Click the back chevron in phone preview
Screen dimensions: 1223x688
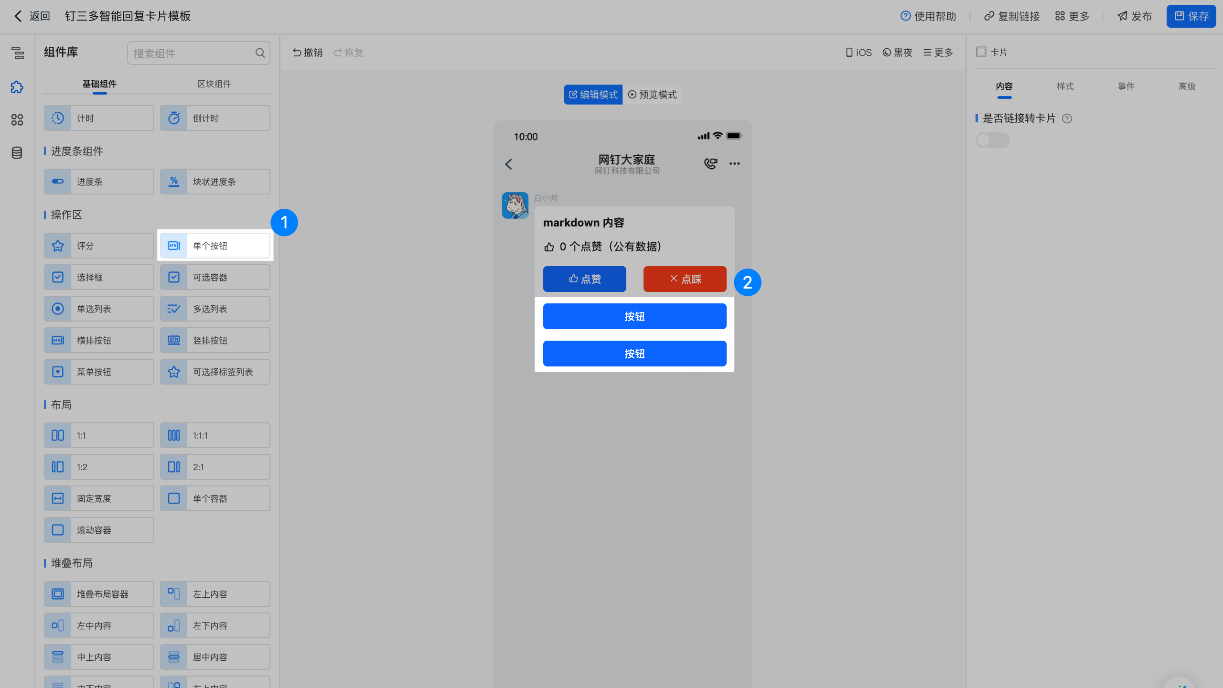[x=509, y=164]
